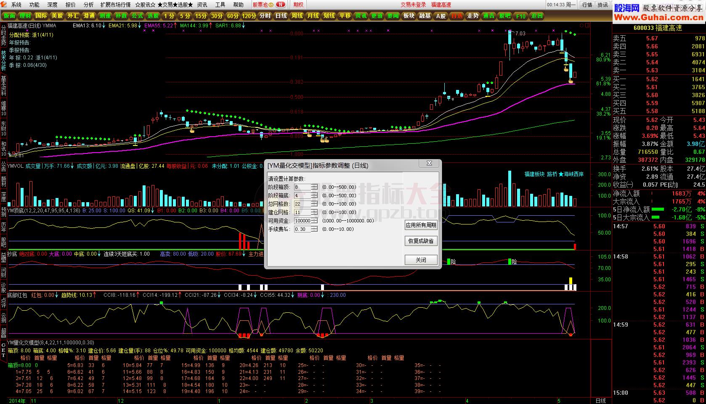The image size is (706, 404).
Task: Adjust the 建仓网格 spinner
Action: click(314, 212)
